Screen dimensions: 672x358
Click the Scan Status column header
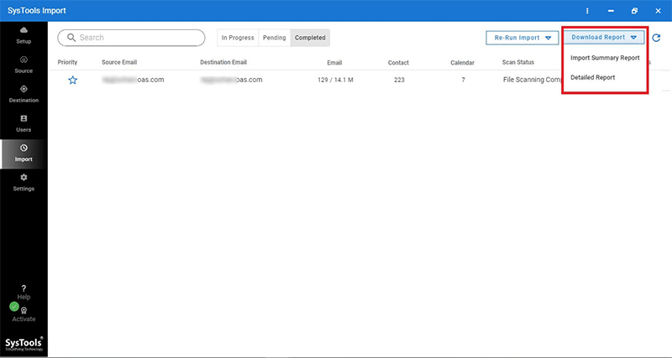point(518,62)
